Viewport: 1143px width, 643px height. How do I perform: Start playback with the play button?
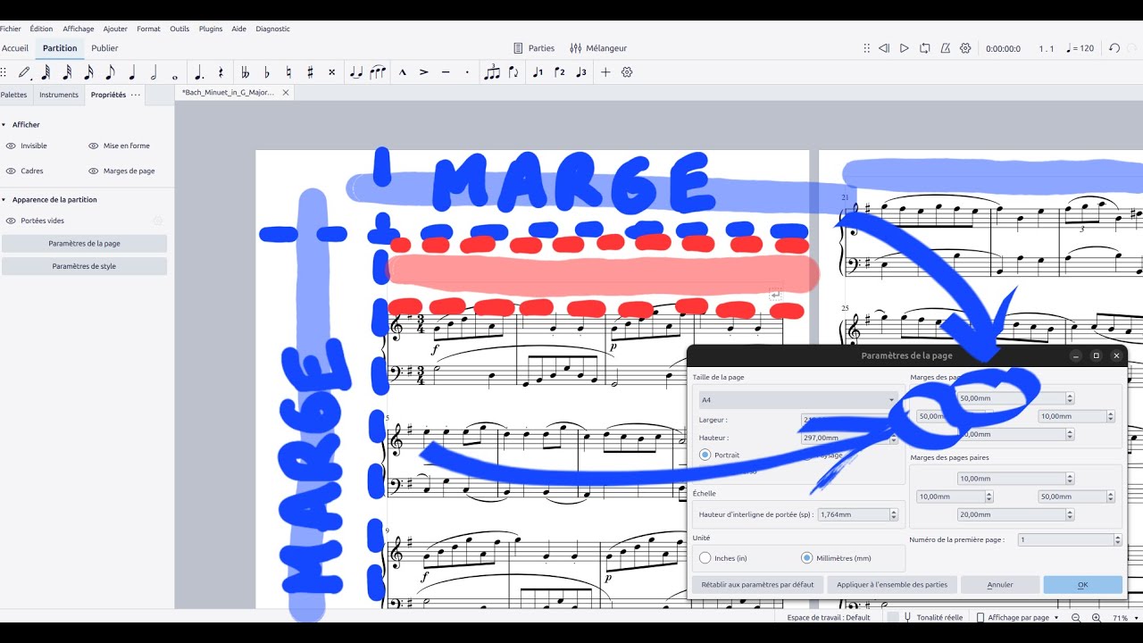point(905,48)
